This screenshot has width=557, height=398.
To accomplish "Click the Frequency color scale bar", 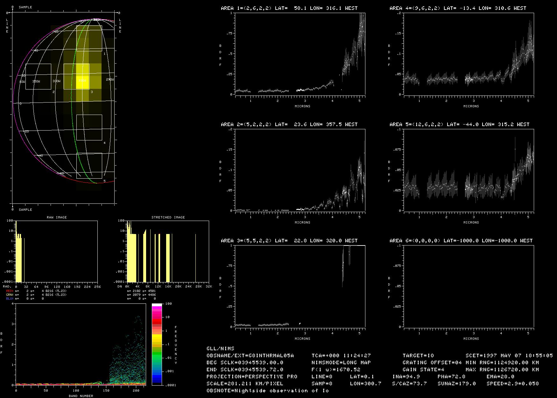I will [157, 344].
